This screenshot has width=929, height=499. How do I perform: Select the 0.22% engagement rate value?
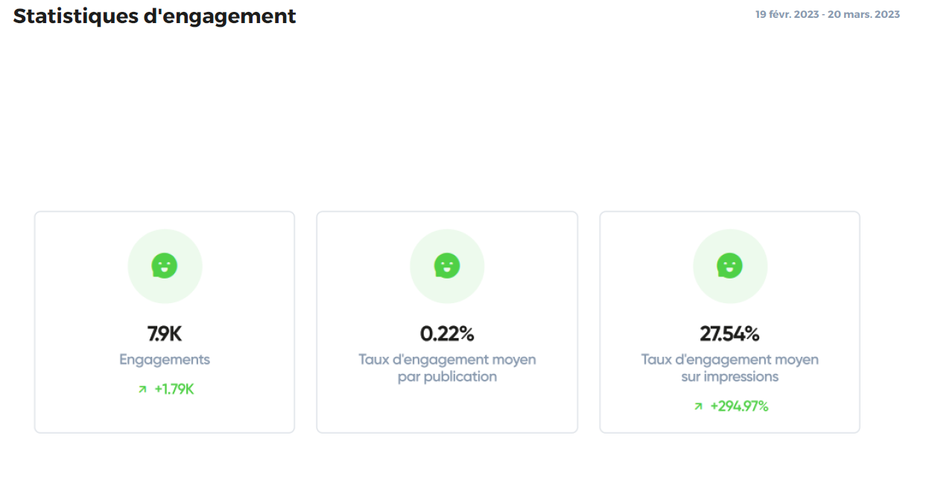[x=447, y=334]
